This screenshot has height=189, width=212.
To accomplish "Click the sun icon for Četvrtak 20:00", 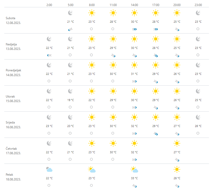I will [x=177, y=144].
